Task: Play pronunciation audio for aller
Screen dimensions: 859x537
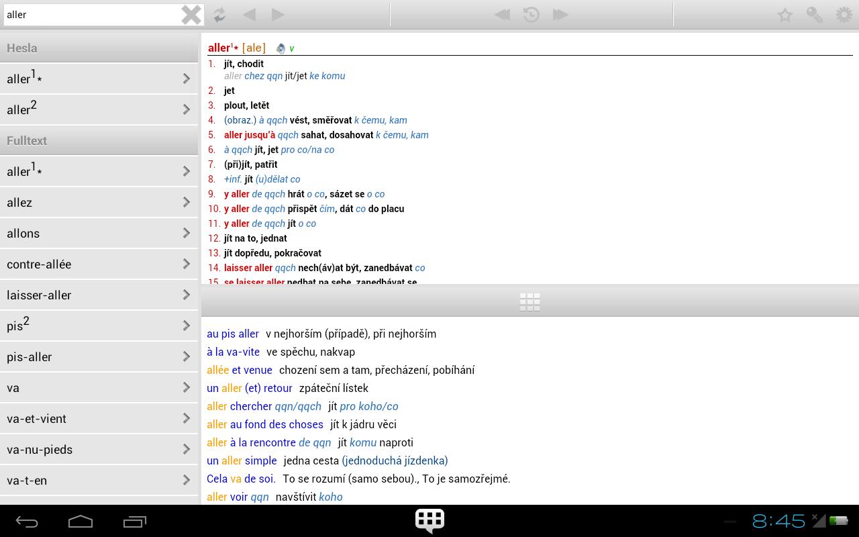Action: coord(281,48)
